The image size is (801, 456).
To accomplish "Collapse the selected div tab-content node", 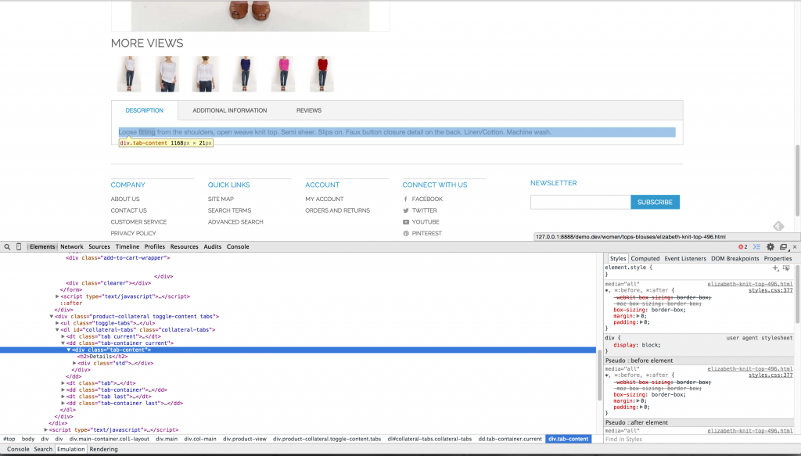I will pyautogui.click(x=69, y=350).
